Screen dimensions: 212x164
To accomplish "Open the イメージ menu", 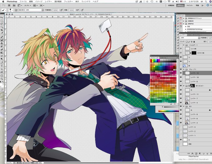I will click(39, 2).
